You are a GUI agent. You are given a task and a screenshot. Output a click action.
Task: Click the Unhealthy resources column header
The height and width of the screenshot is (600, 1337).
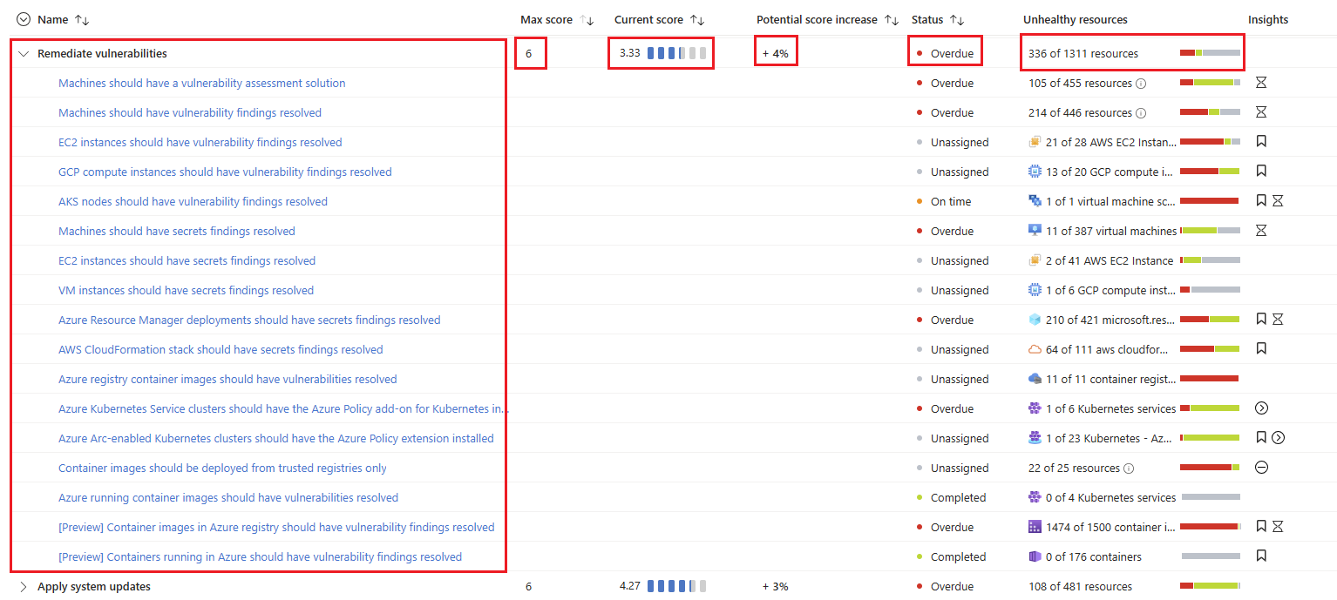[1075, 19]
